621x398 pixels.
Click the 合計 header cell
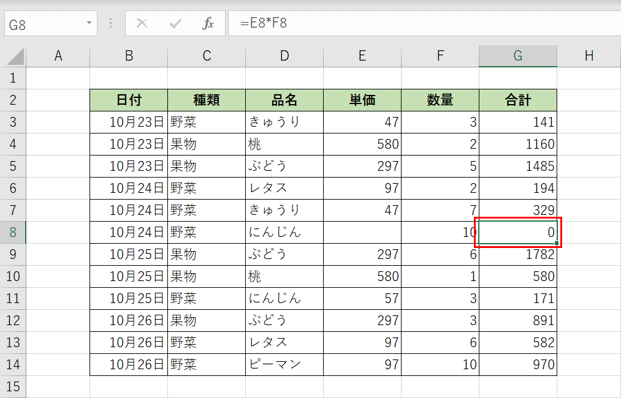point(518,100)
